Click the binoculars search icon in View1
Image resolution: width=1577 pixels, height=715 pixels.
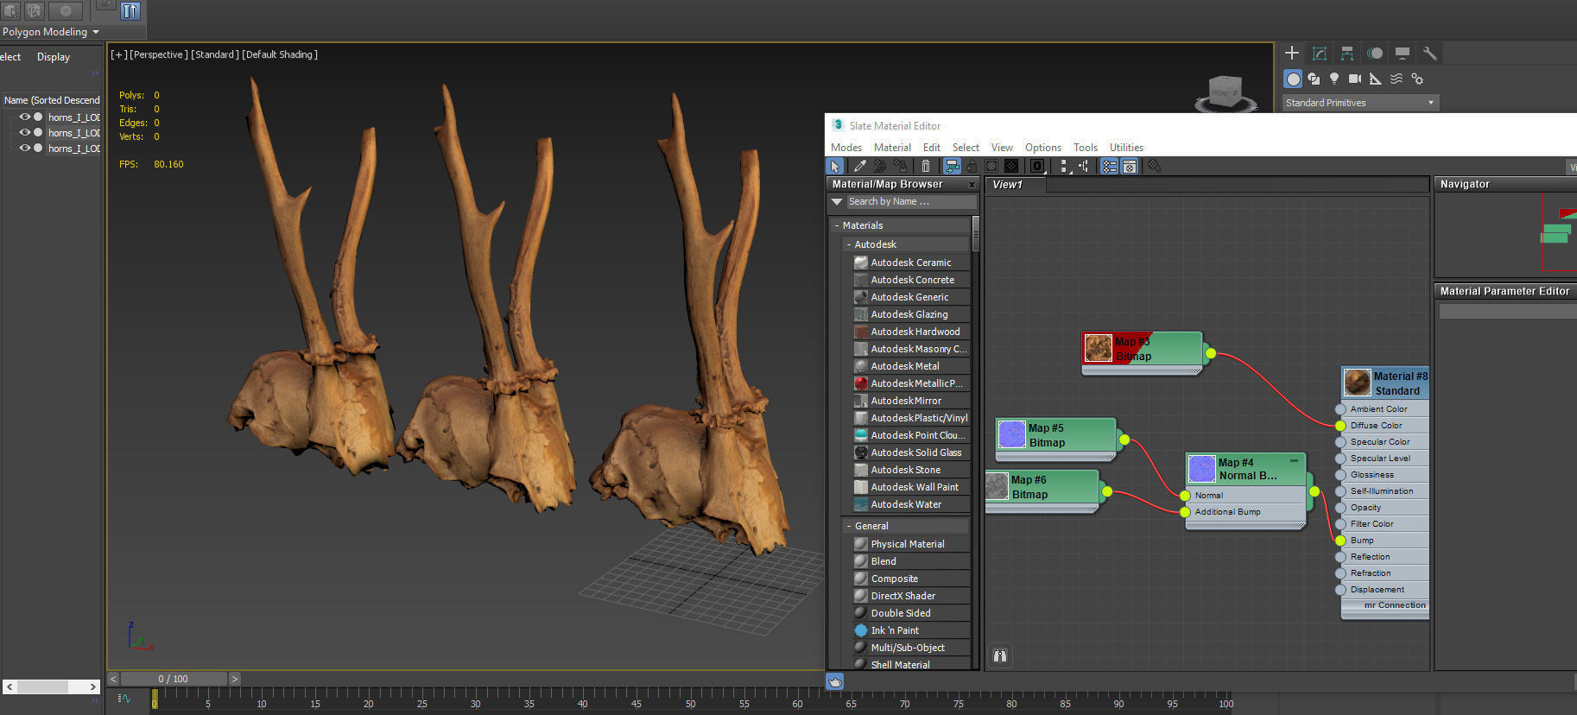[x=999, y=655]
